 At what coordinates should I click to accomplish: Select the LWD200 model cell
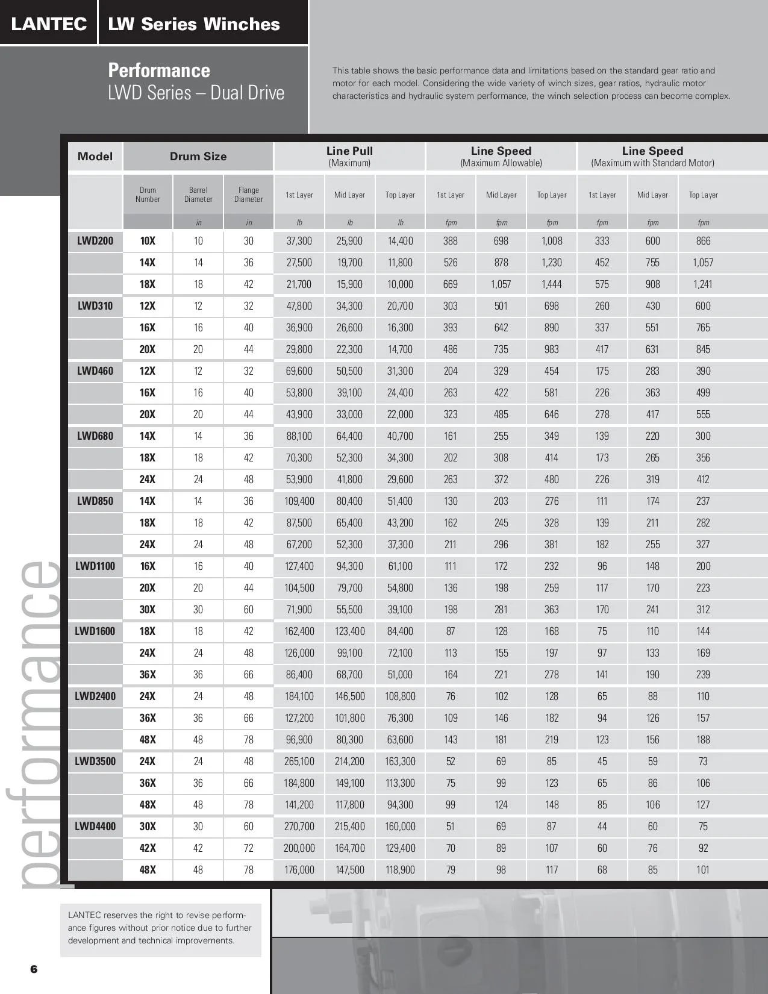(95, 241)
